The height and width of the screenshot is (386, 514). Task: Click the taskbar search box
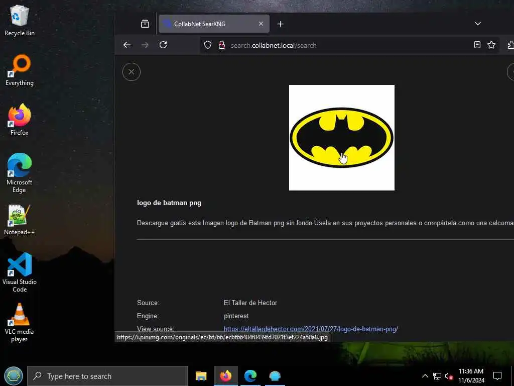[x=107, y=376]
